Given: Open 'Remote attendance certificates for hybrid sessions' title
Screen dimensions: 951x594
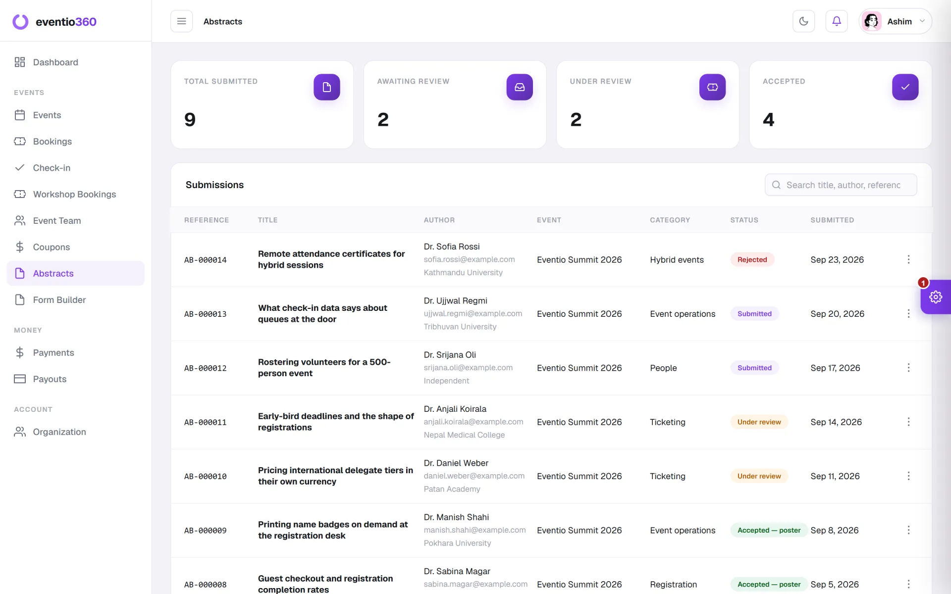Looking at the screenshot, I should tap(331, 259).
